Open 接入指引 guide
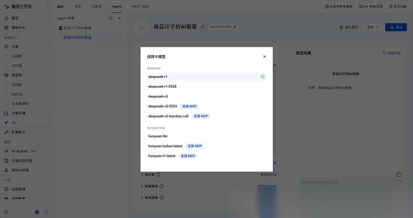This screenshot has width=413, height=218. tap(348, 27)
